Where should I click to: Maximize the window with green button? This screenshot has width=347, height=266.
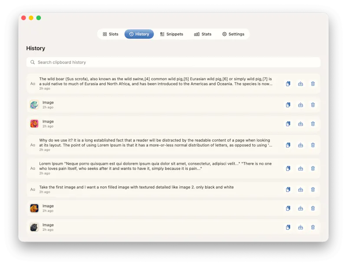coord(39,18)
